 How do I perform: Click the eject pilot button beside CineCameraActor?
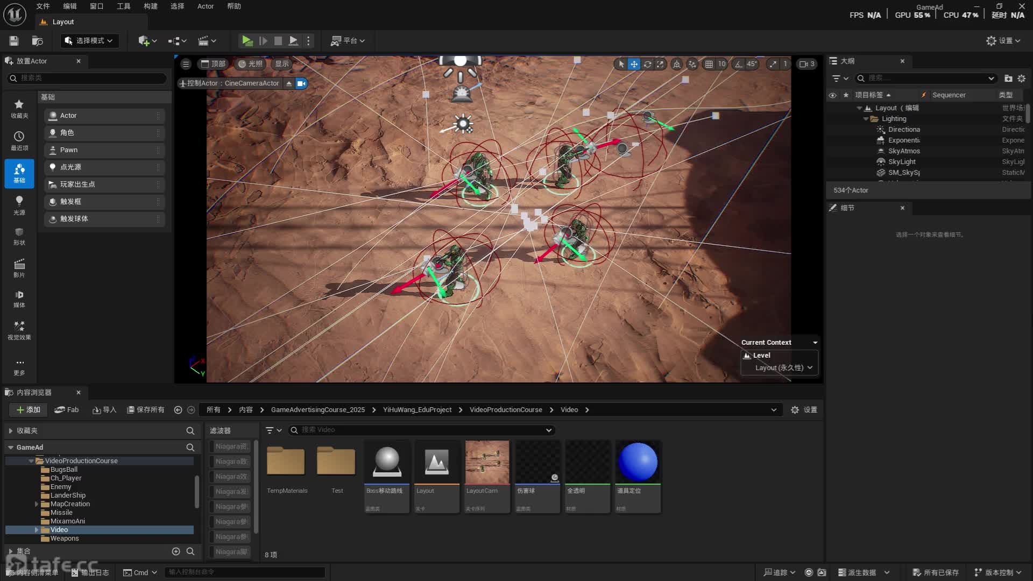(x=289, y=83)
